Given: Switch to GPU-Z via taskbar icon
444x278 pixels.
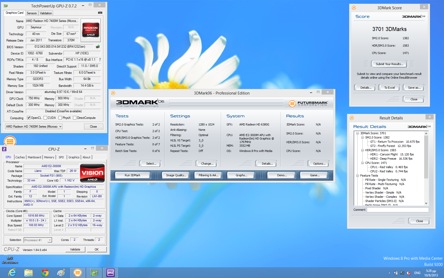Looking at the screenshot, I should click(x=94, y=273).
